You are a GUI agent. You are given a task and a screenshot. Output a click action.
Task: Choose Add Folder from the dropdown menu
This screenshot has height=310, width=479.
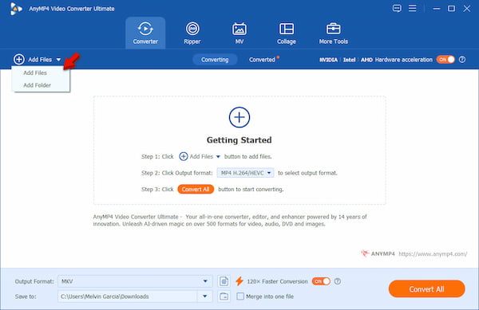coord(37,85)
